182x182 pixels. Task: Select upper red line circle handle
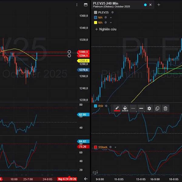69,52
